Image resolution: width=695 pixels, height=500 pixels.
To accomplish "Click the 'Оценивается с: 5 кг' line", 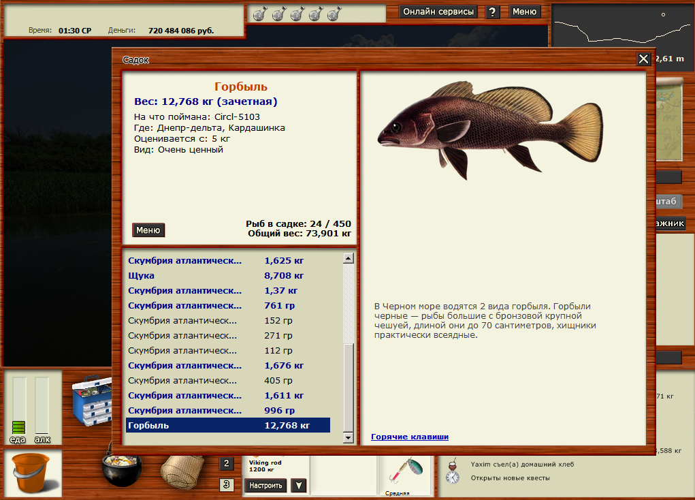I will (182, 139).
